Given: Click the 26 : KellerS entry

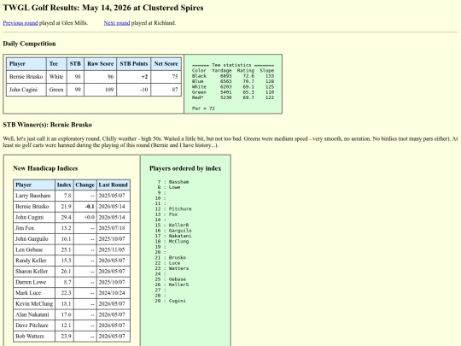Looking at the screenshot, I should point(172,284).
